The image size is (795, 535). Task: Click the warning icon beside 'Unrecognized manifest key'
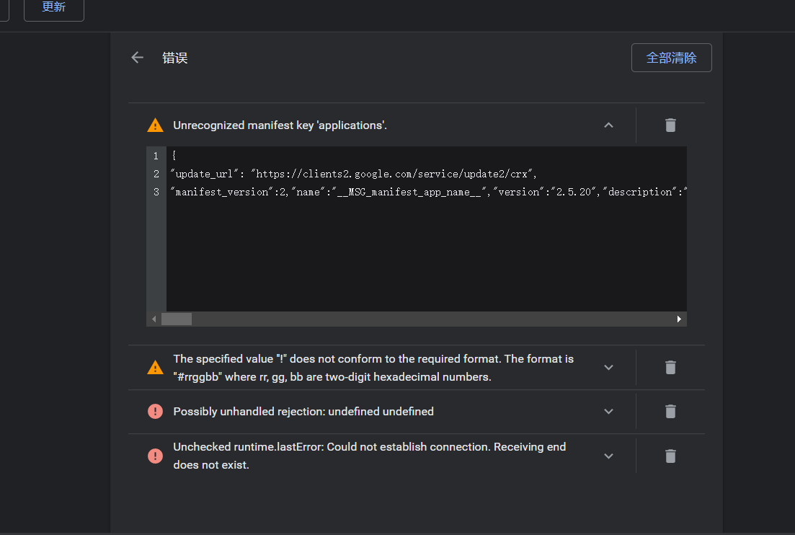coord(155,125)
